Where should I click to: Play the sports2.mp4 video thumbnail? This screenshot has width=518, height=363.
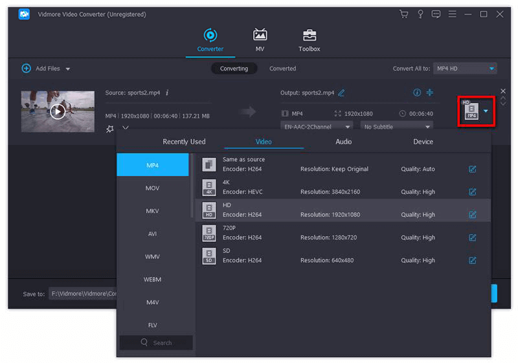58,111
